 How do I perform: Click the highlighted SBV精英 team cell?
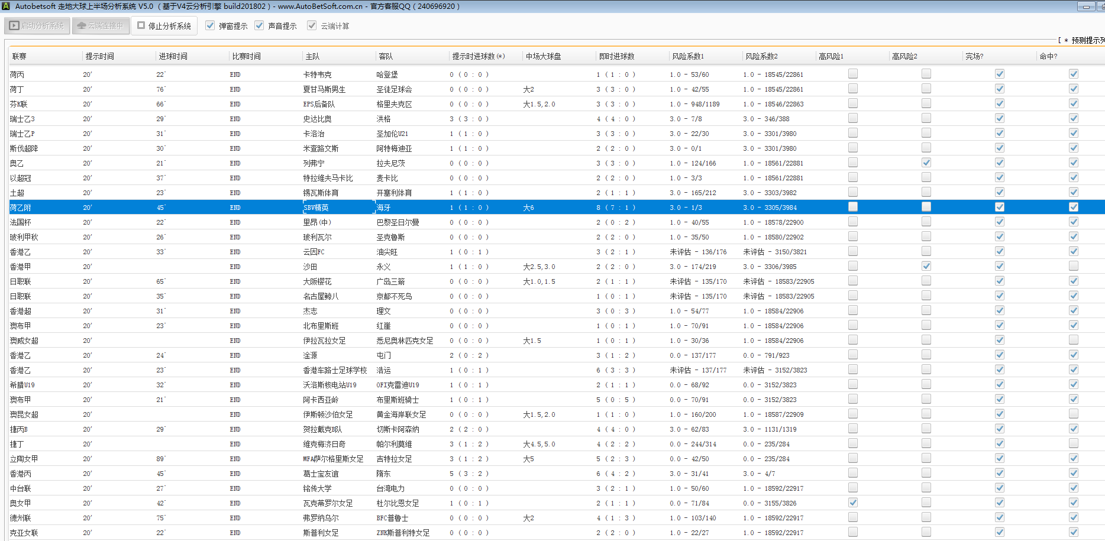pos(316,208)
